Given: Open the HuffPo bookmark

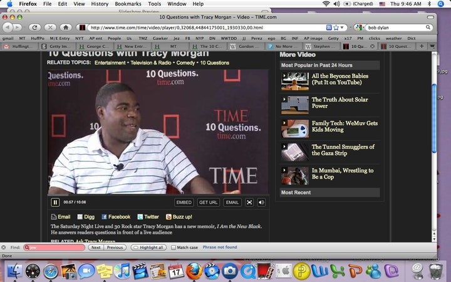Looking at the screenshot, I should pos(38,38).
